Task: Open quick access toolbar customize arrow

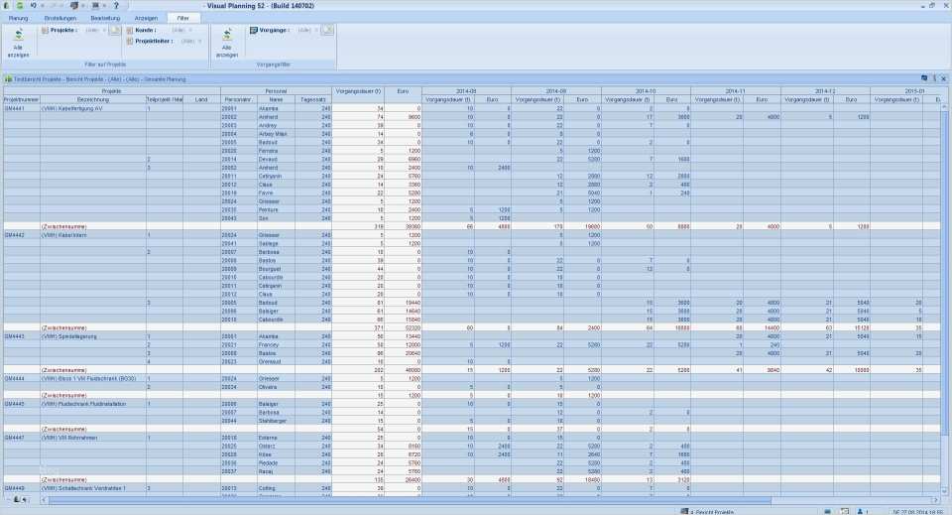Action: click(x=104, y=6)
